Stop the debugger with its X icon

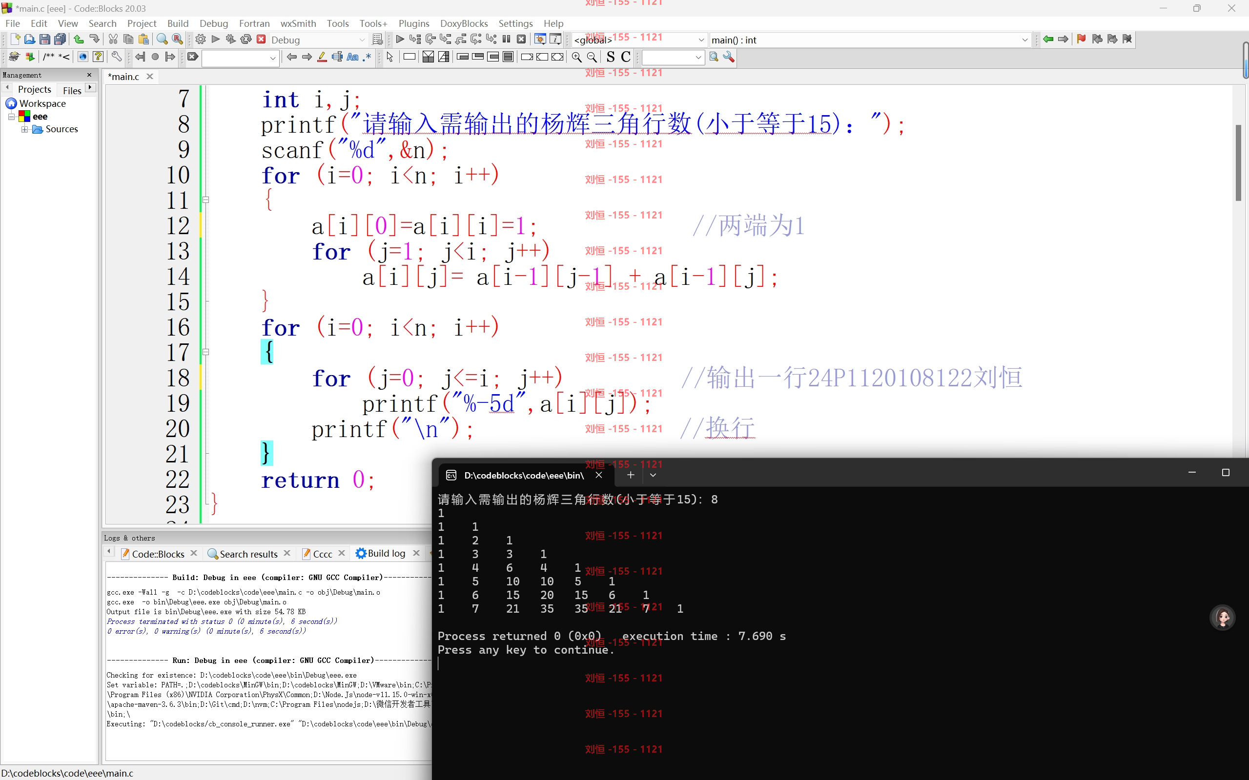click(x=522, y=39)
